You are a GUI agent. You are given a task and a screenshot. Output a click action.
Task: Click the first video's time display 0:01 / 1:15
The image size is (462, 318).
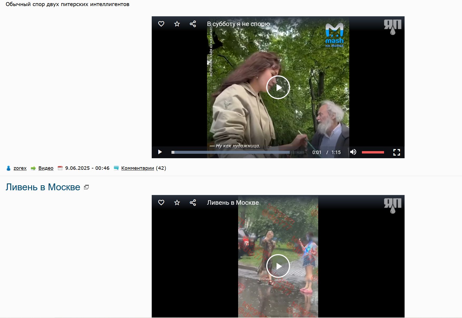(326, 152)
